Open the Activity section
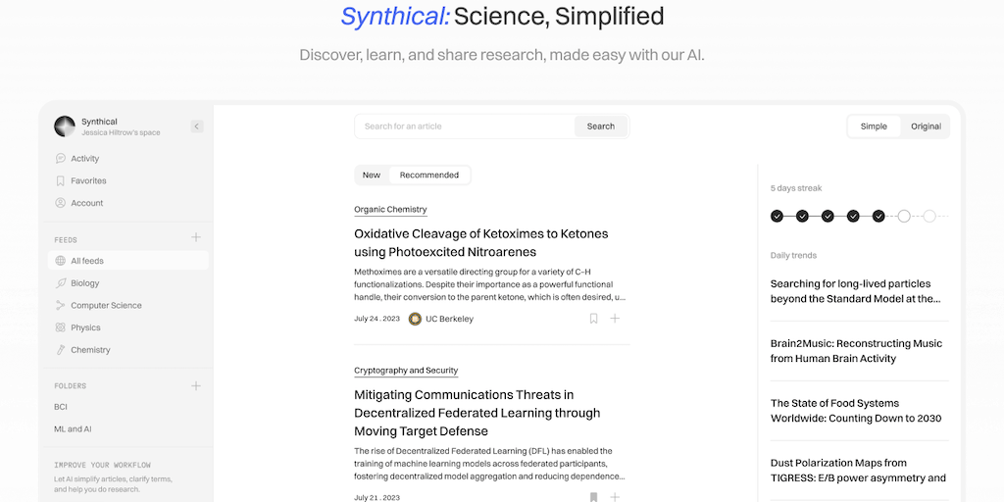 [84, 159]
